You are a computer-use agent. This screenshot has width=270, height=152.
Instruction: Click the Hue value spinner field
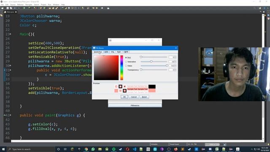(173, 57)
